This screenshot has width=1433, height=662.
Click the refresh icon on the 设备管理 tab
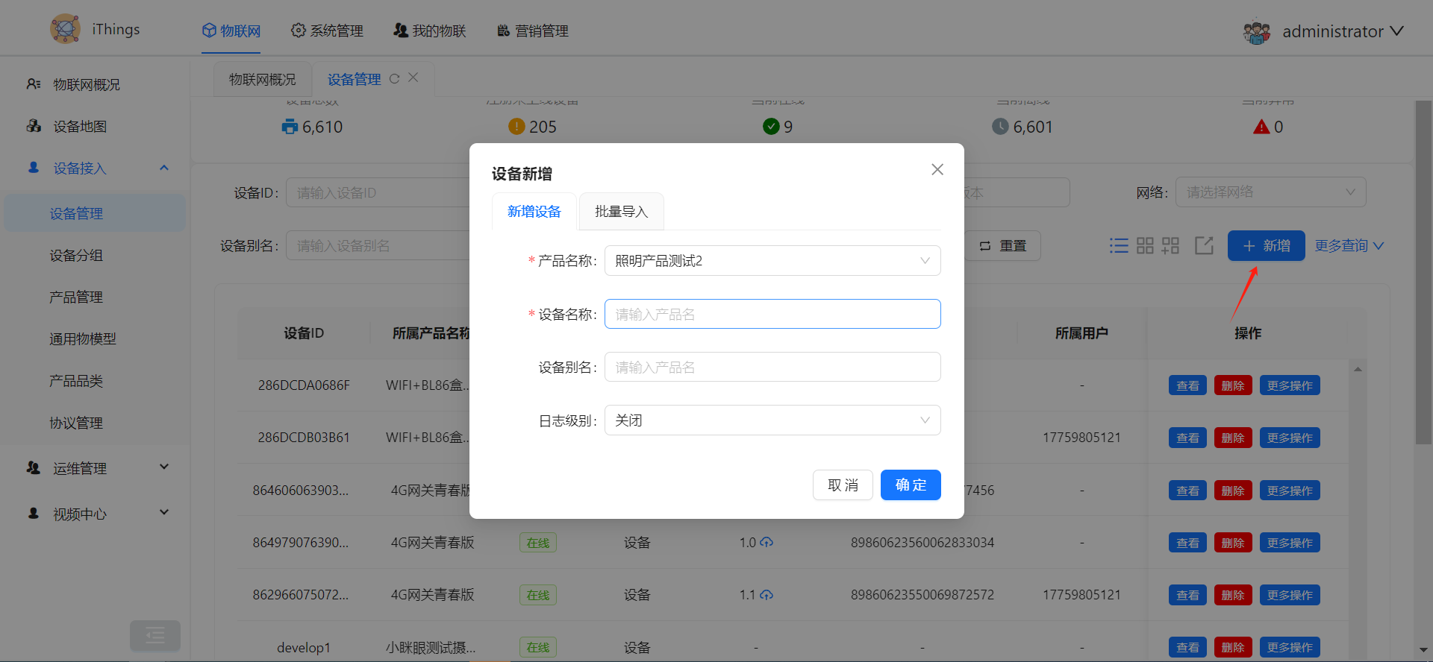coord(394,78)
